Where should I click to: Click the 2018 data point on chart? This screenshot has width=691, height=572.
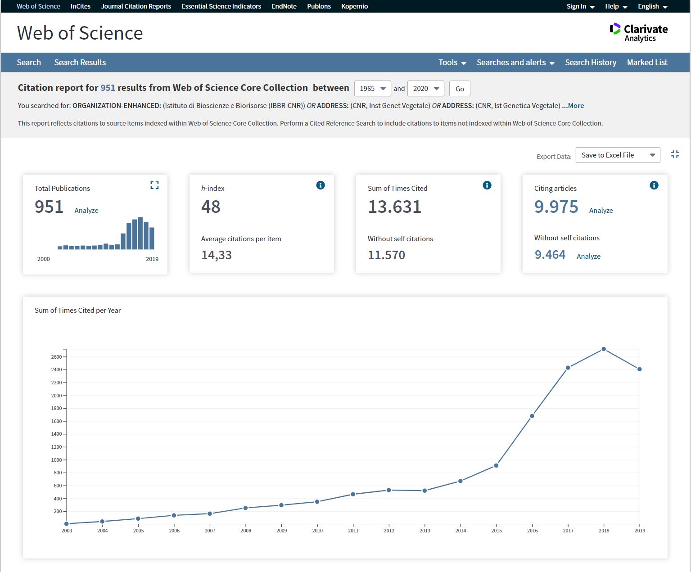tap(604, 349)
